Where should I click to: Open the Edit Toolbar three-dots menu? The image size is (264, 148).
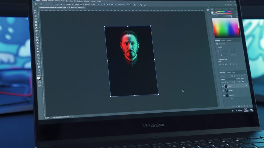tap(39, 73)
